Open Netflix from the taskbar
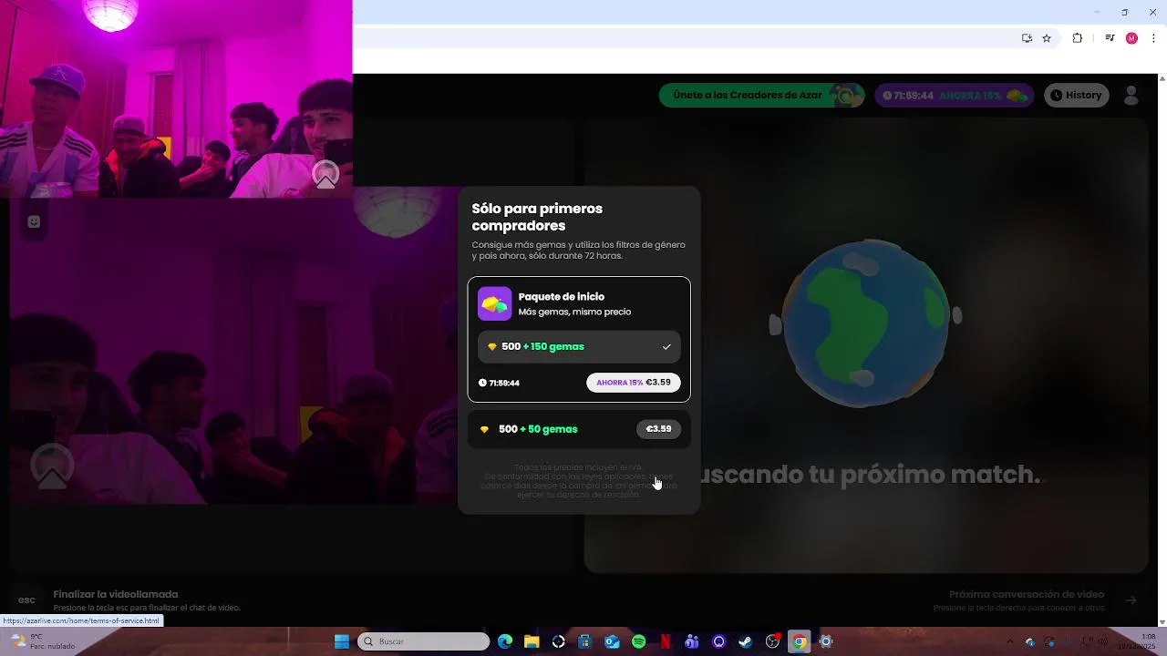Image resolution: width=1167 pixels, height=656 pixels. 666,641
